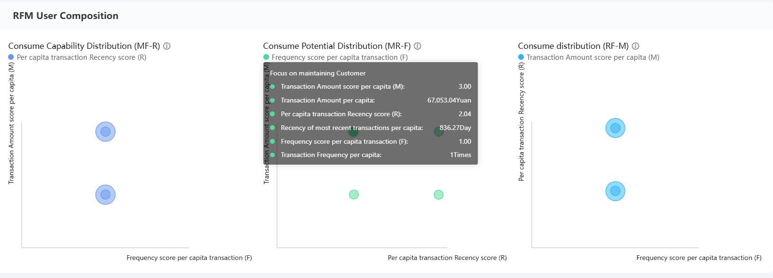Screen dimensions: 773x278
Task: Select upper bubble in Consume Capability chart
Action: (x=105, y=132)
